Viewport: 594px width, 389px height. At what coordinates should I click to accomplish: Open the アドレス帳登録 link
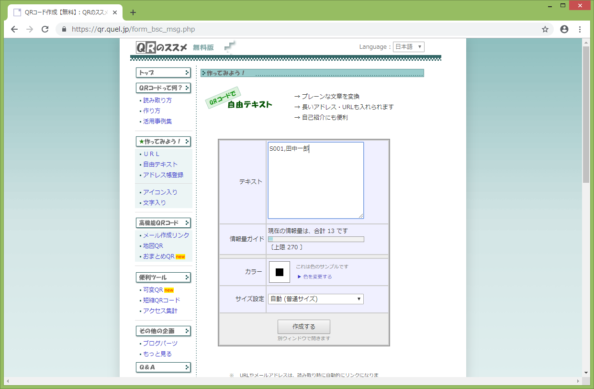click(163, 175)
